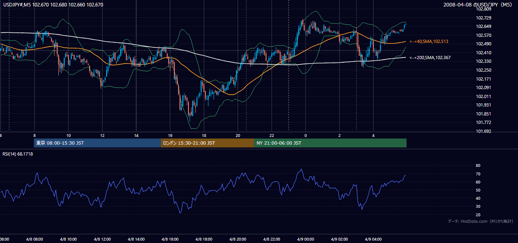Click the HistData.com data source credit
Viewport: 518px width, 243px height.
[x=481, y=221]
